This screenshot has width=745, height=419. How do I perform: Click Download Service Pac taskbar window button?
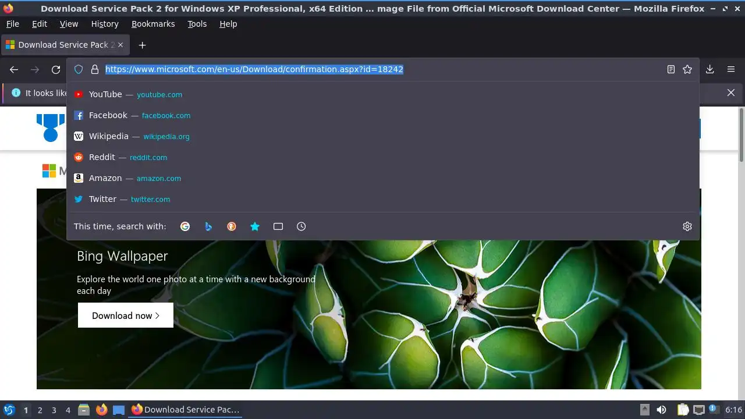186,410
